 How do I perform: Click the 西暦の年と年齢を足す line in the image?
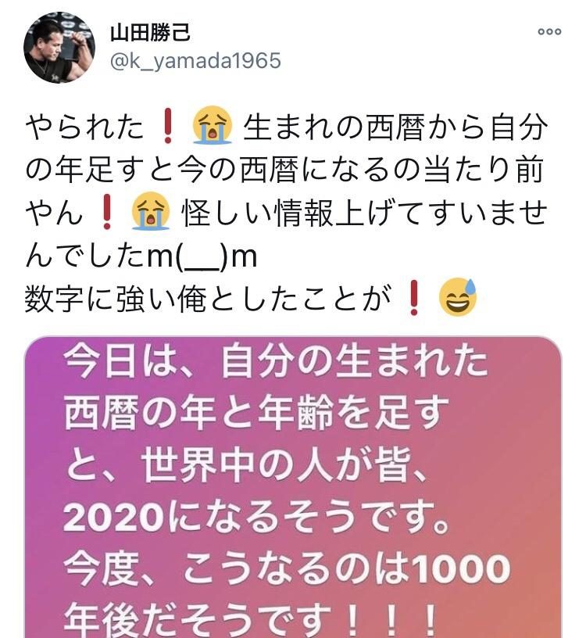click(x=256, y=413)
